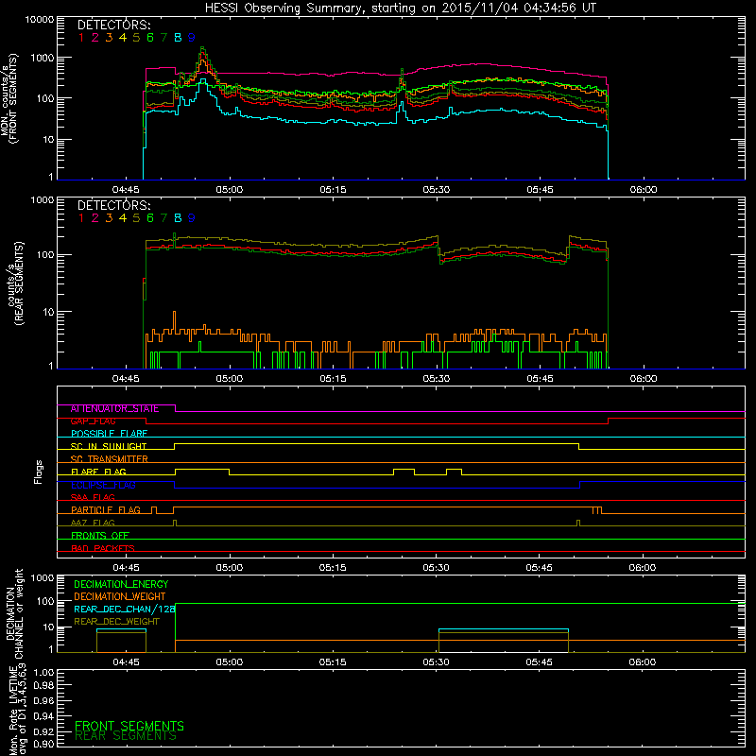Viewport: 756px width, 756px height.
Task: Click the 0.90 tick label on the livetime axis
Action: pos(43,744)
